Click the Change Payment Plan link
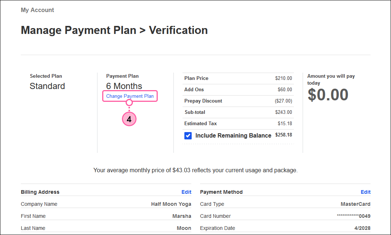This screenshot has height=235, width=391. tap(130, 96)
